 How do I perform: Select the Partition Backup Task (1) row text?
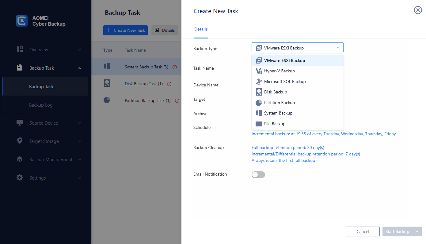tap(148, 100)
